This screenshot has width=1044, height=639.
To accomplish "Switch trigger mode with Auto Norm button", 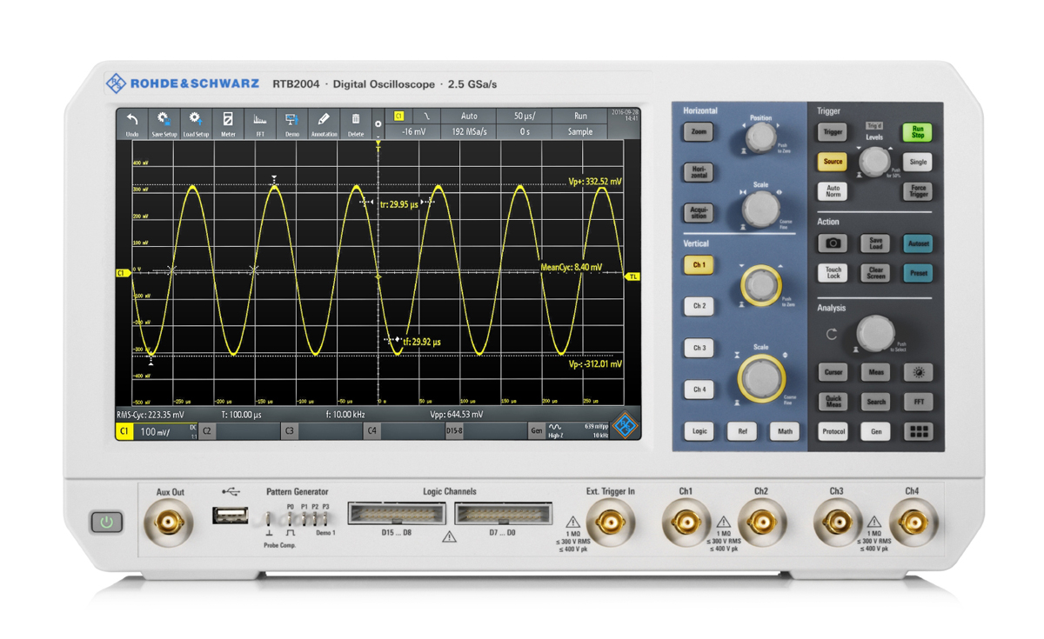I will tap(833, 191).
